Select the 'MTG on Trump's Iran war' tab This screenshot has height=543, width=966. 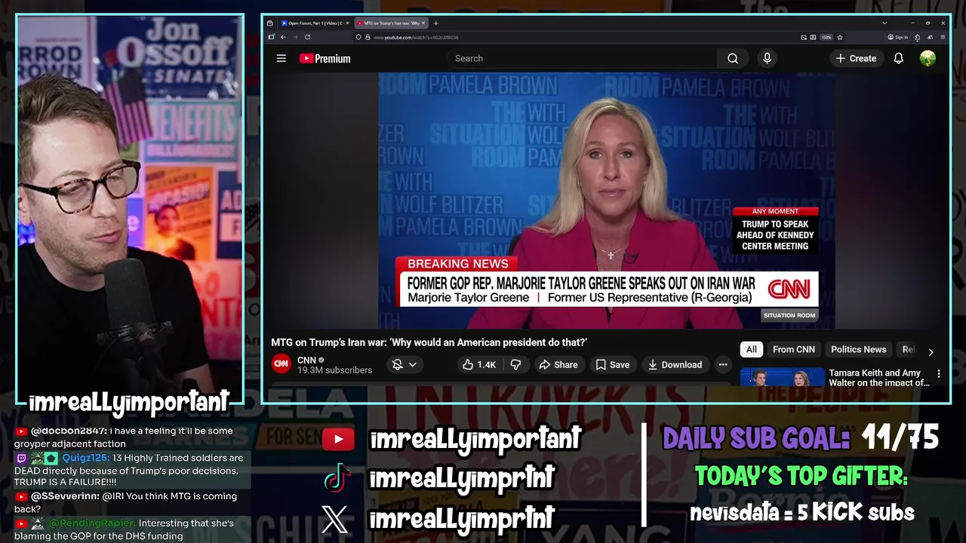click(392, 23)
